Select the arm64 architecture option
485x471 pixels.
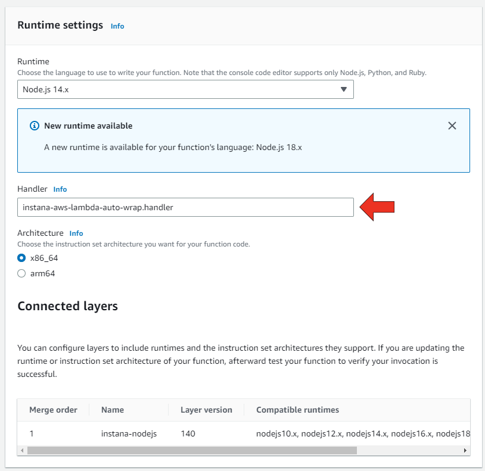(21, 273)
